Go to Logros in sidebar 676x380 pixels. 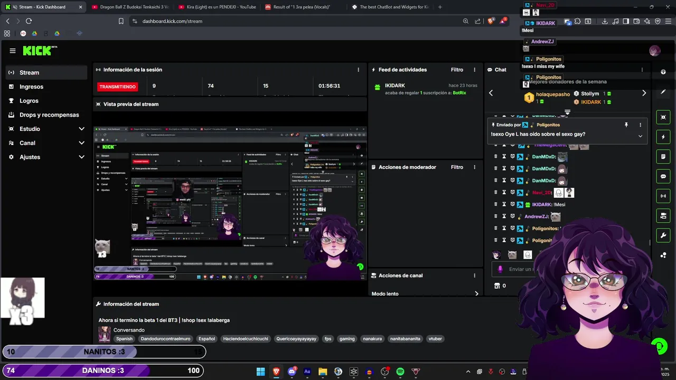(46, 101)
